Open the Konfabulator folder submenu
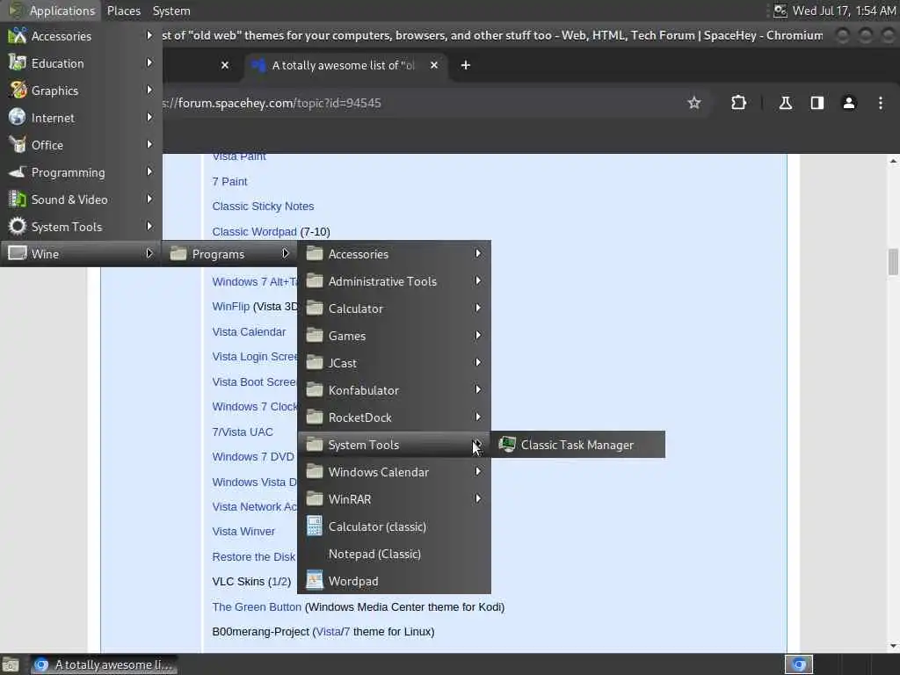The height and width of the screenshot is (675, 900). [x=394, y=390]
